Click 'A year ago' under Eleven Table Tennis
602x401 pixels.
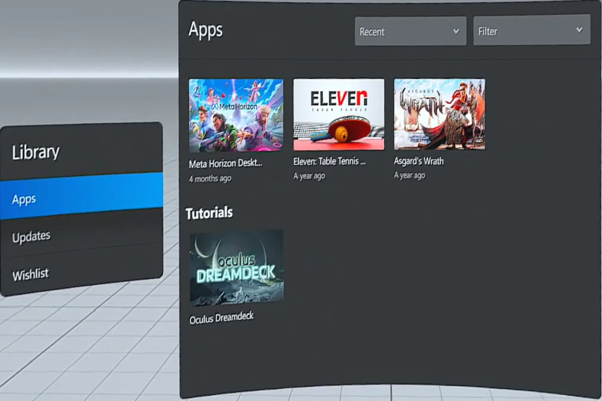[x=309, y=176]
